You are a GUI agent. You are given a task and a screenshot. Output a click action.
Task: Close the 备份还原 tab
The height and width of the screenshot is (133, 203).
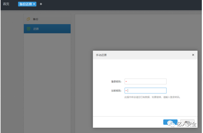34,4
